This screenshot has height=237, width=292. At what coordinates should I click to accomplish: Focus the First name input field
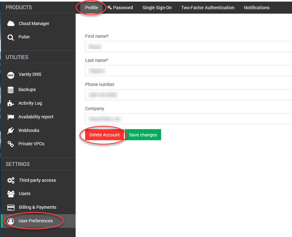tap(188, 46)
